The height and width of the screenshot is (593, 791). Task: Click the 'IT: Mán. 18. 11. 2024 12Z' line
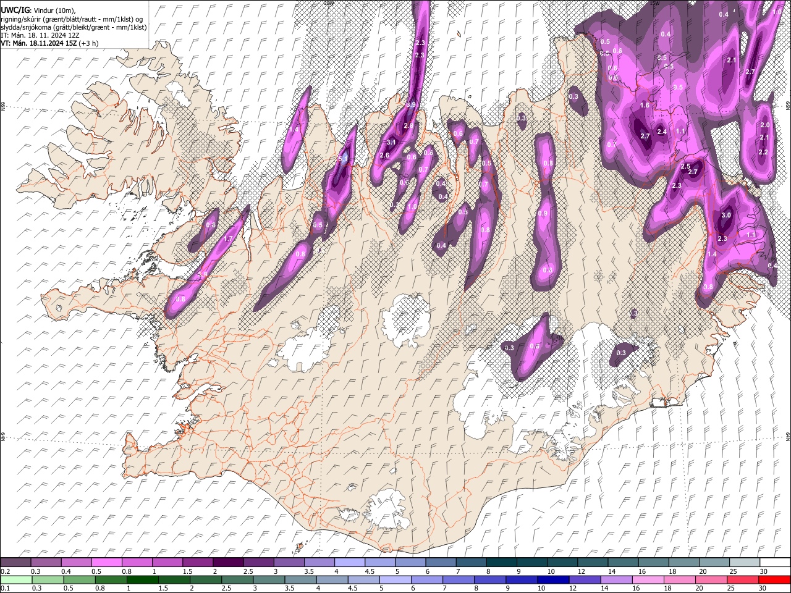[40, 35]
